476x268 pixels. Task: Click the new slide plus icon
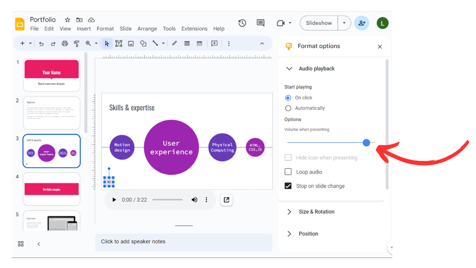point(22,43)
